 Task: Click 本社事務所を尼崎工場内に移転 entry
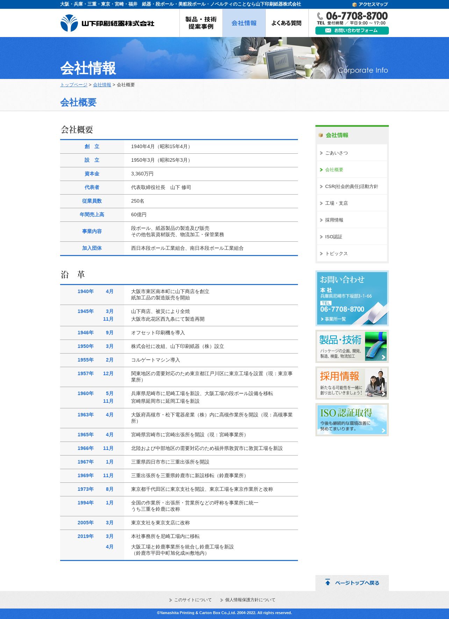pos(165,536)
